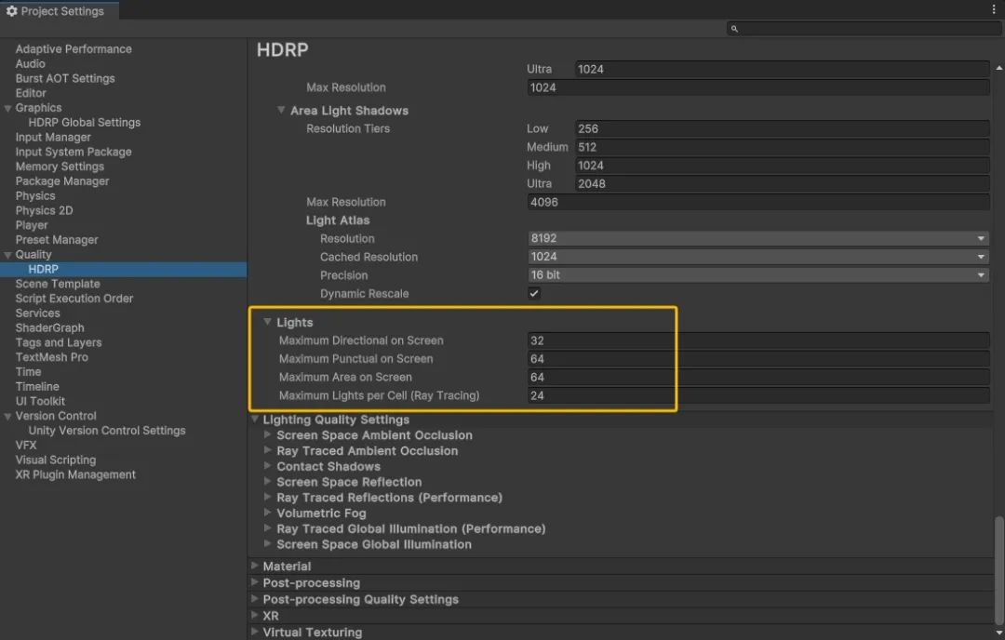The height and width of the screenshot is (640, 1005).
Task: Open the Cached Resolution dropdown
Action: [758, 257]
